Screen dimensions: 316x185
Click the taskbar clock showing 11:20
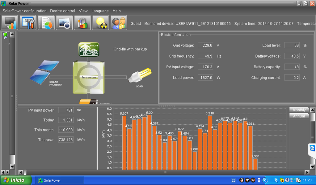coord(307,180)
